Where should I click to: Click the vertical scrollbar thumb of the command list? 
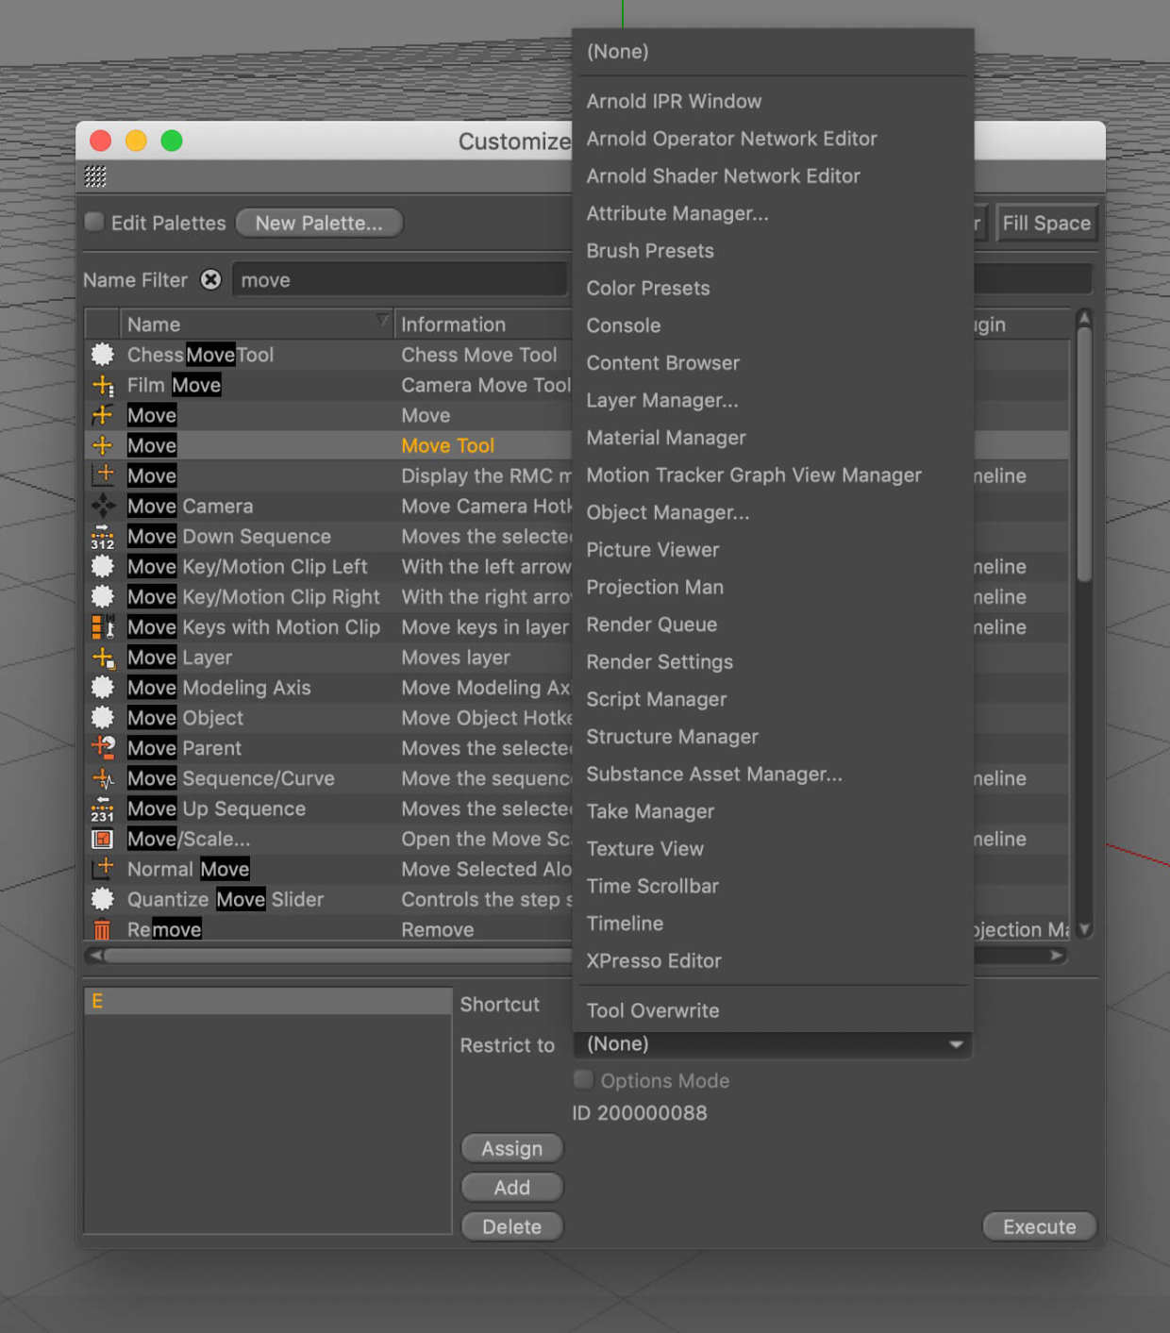tap(1084, 453)
